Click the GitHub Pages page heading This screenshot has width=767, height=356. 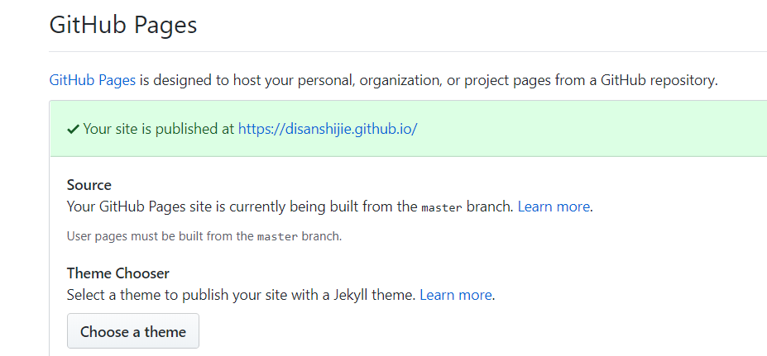pos(122,25)
